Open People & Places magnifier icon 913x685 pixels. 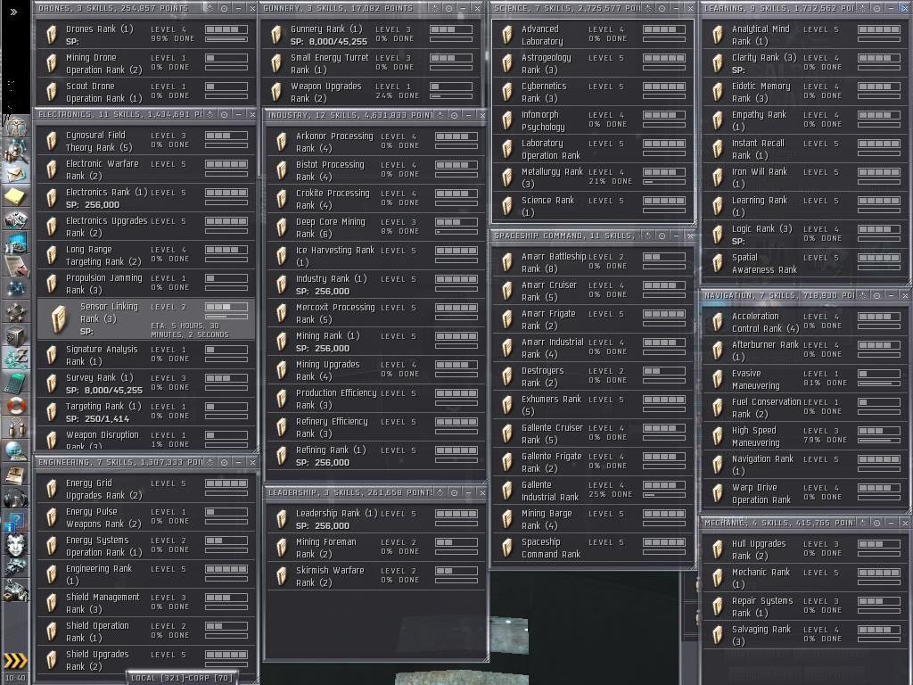coord(16,151)
